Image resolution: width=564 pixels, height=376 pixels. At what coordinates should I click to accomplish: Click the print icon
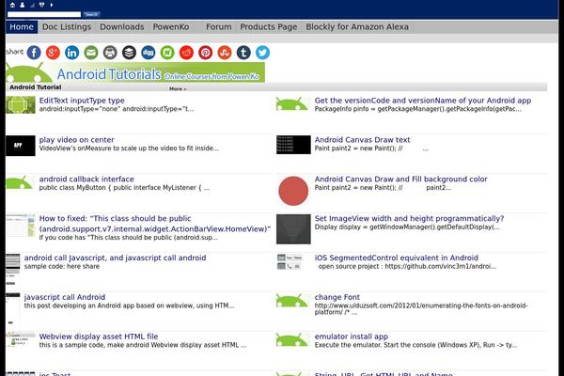click(x=110, y=53)
